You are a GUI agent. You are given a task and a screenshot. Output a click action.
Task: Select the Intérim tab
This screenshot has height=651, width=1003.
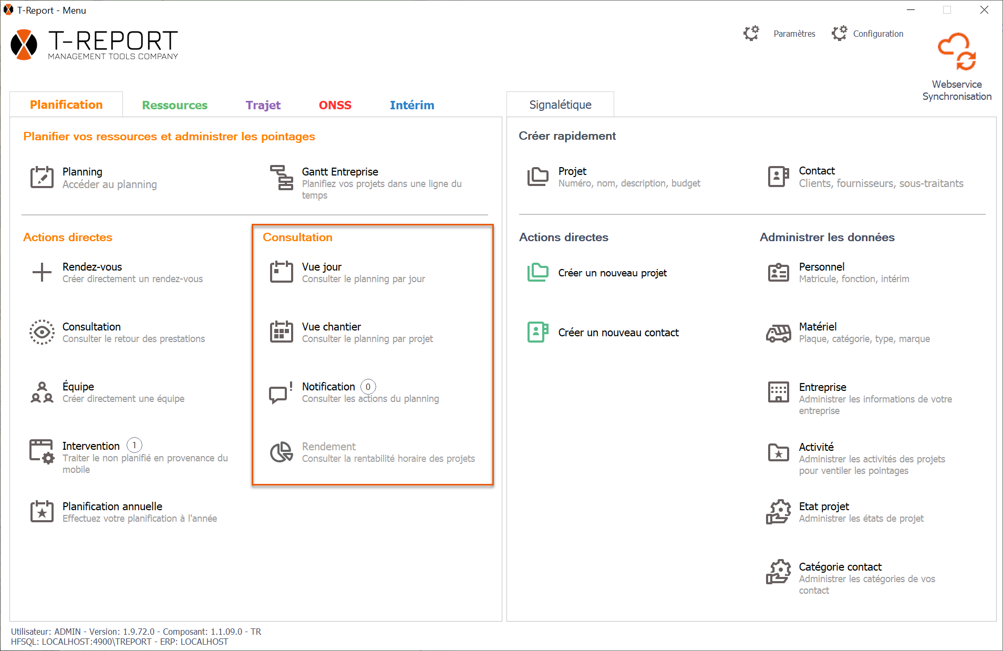pos(411,105)
